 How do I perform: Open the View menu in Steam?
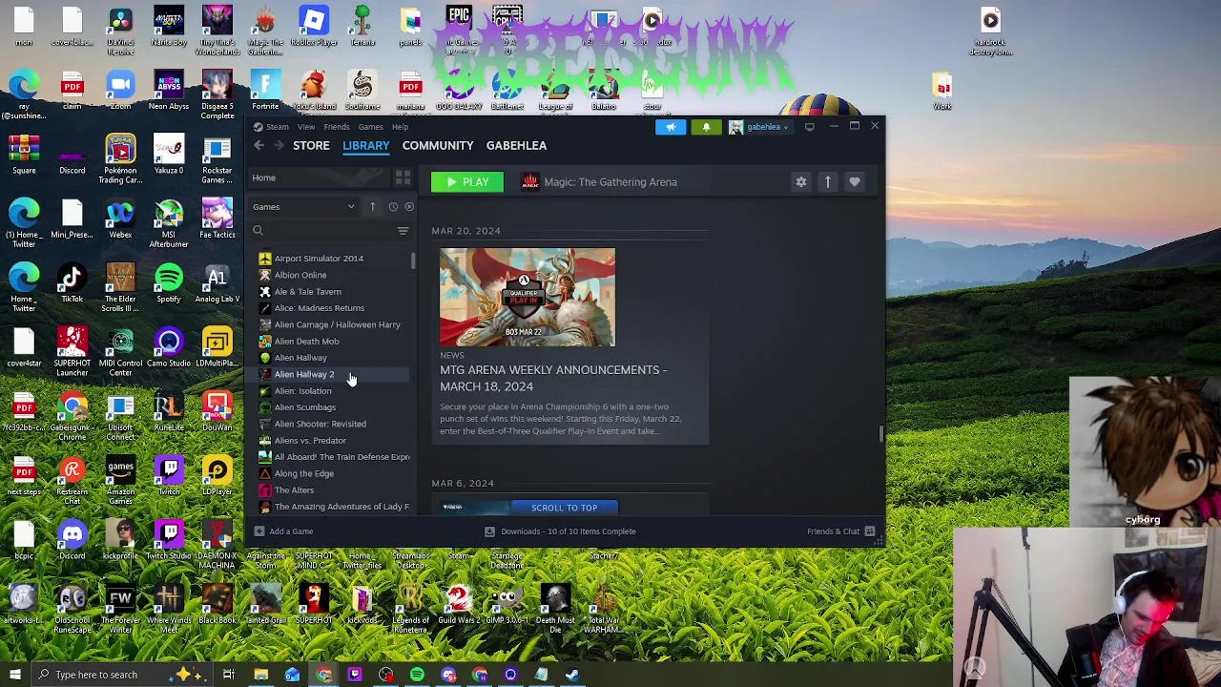[306, 127]
